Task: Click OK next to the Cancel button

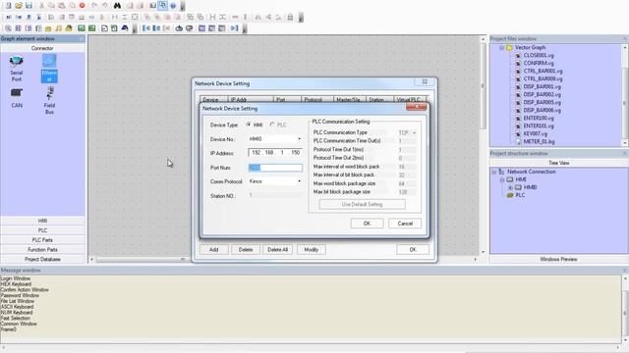Action: 367,224
